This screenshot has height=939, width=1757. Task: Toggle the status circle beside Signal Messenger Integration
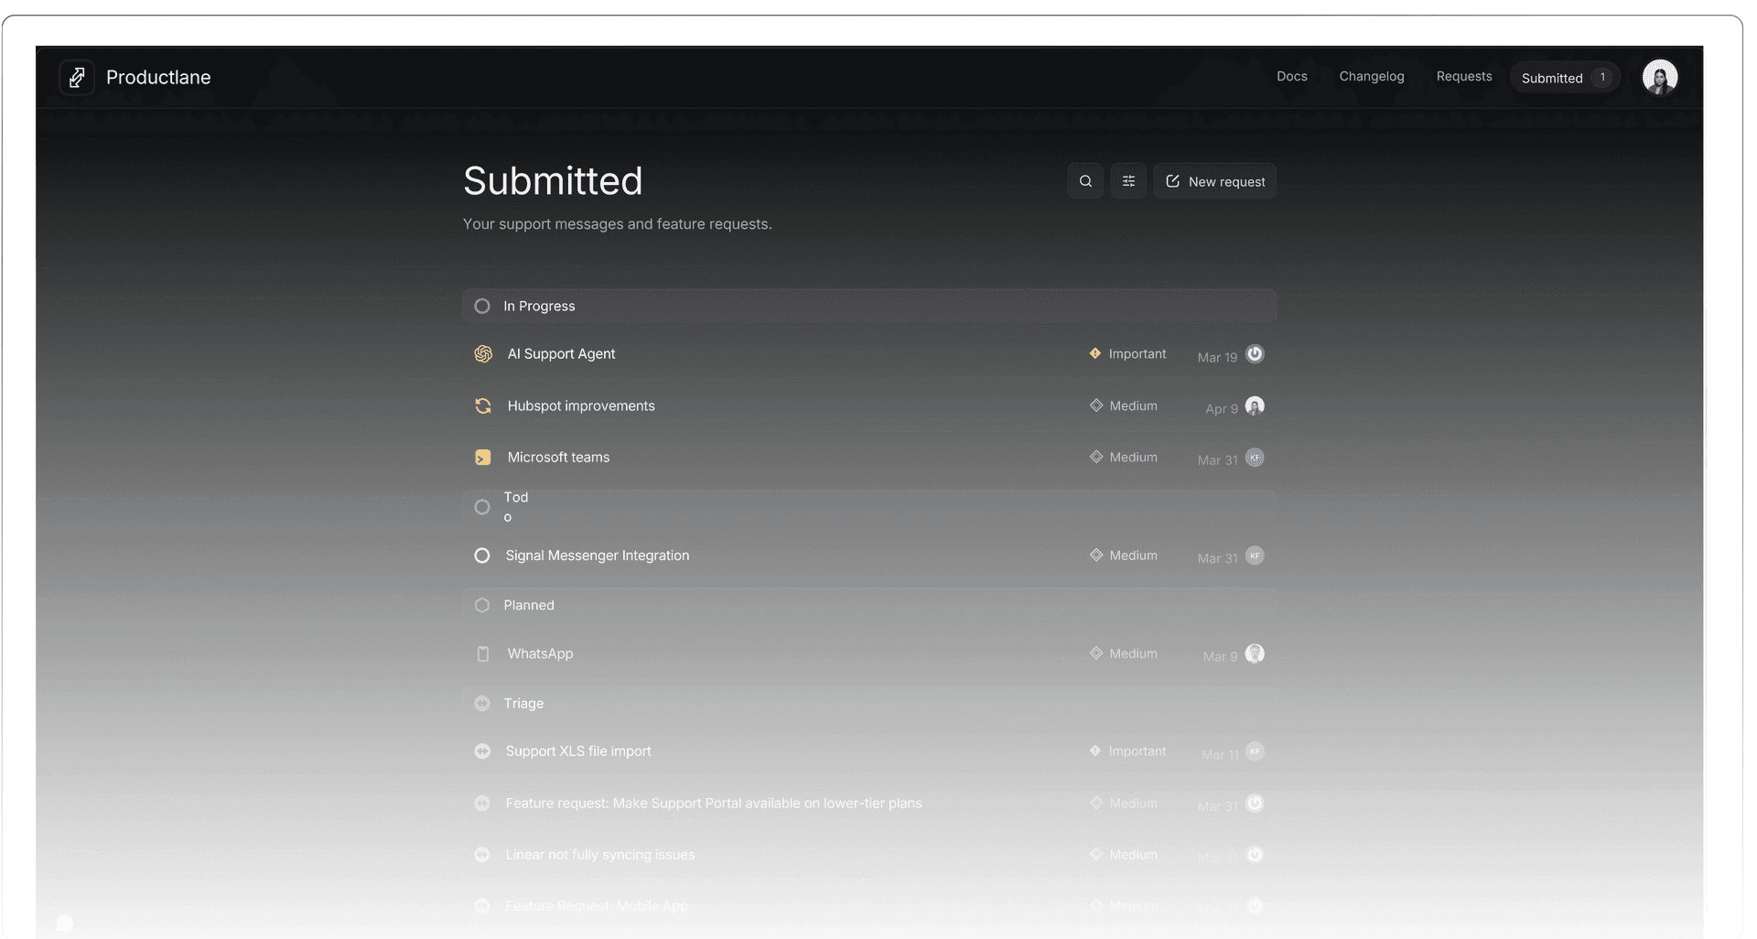pyautogui.click(x=482, y=556)
